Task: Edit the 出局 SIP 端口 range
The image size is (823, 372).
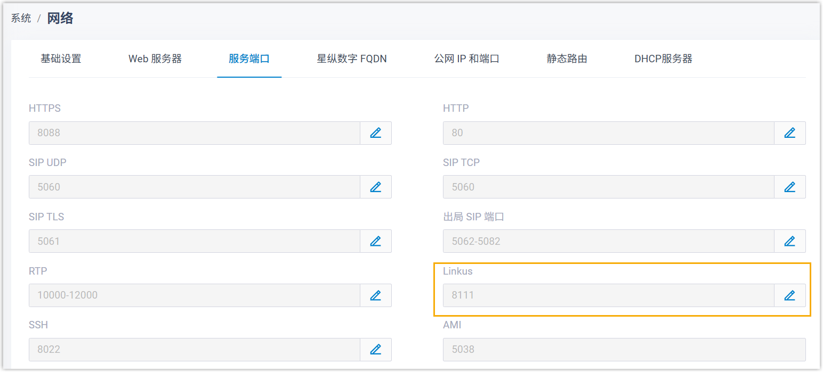Action: click(789, 242)
